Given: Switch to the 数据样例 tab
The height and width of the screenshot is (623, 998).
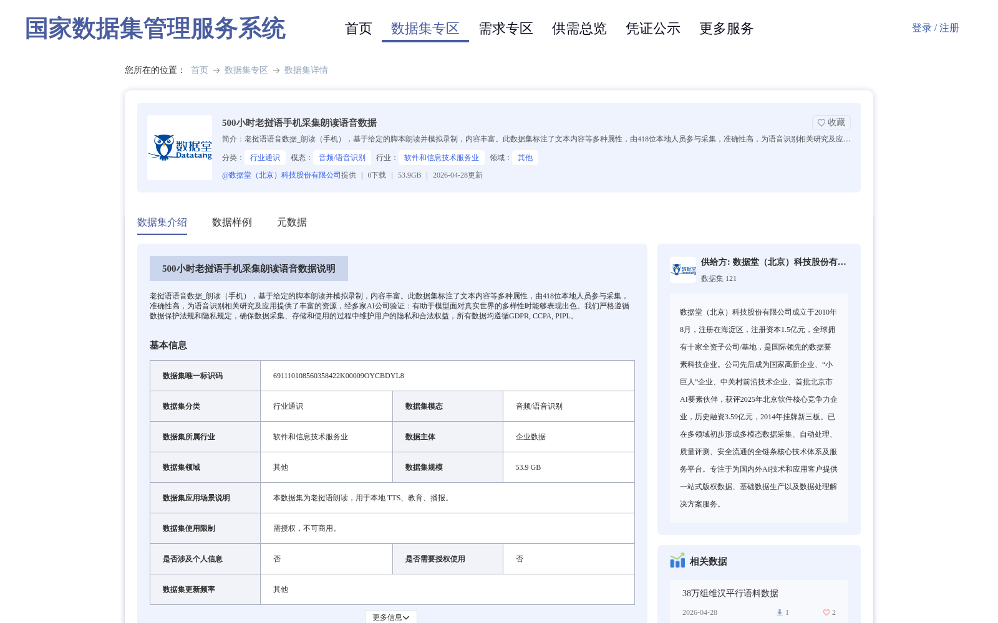Looking at the screenshot, I should tap(232, 222).
